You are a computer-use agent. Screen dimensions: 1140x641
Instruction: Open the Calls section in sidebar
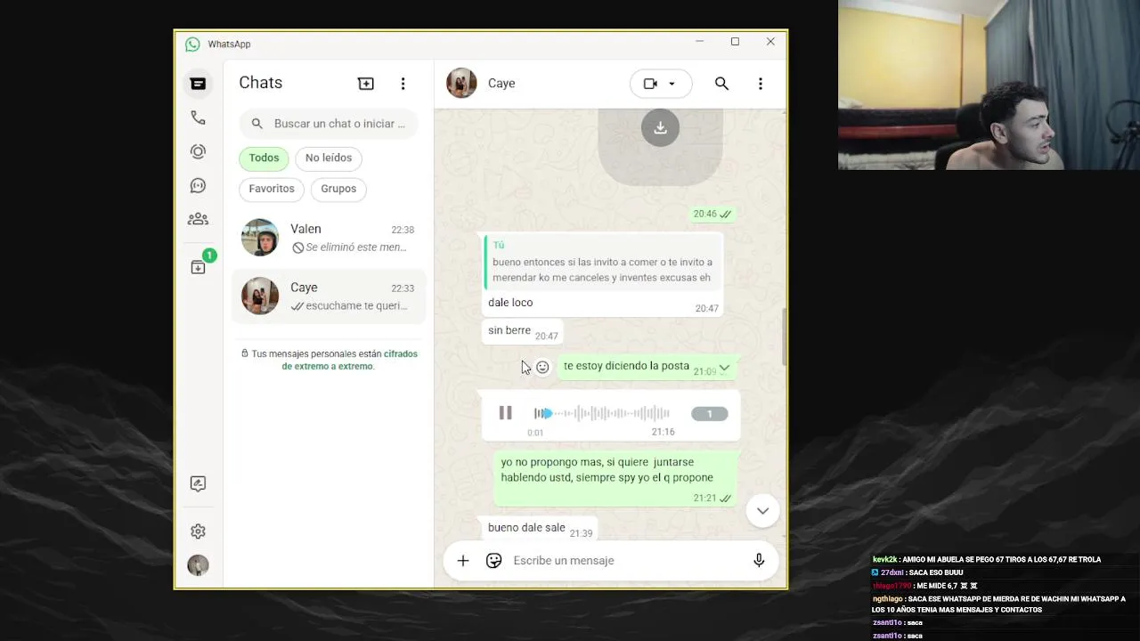(x=198, y=118)
